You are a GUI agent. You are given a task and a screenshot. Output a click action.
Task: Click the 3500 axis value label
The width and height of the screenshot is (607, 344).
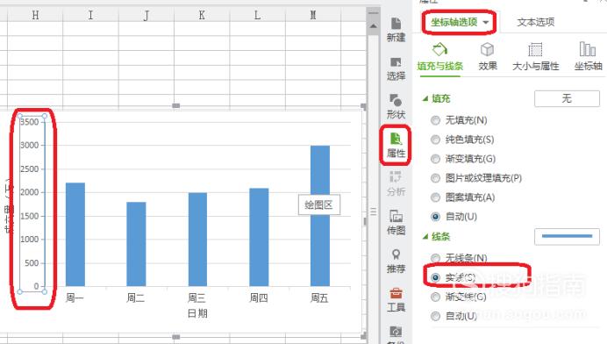click(30, 122)
